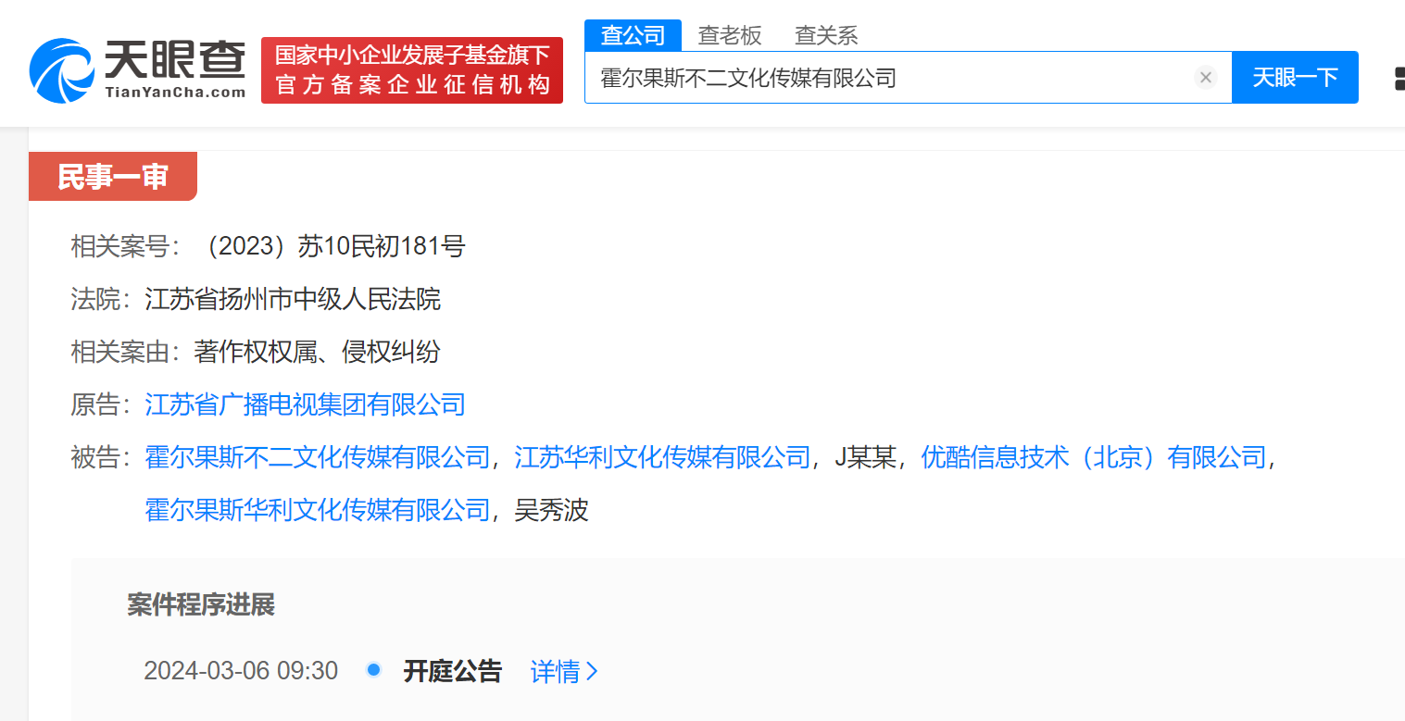Click the 天眼一下 search button
This screenshot has width=1405, height=721.
pos(1295,78)
